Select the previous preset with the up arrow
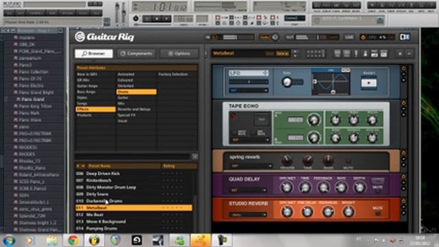 point(295,51)
